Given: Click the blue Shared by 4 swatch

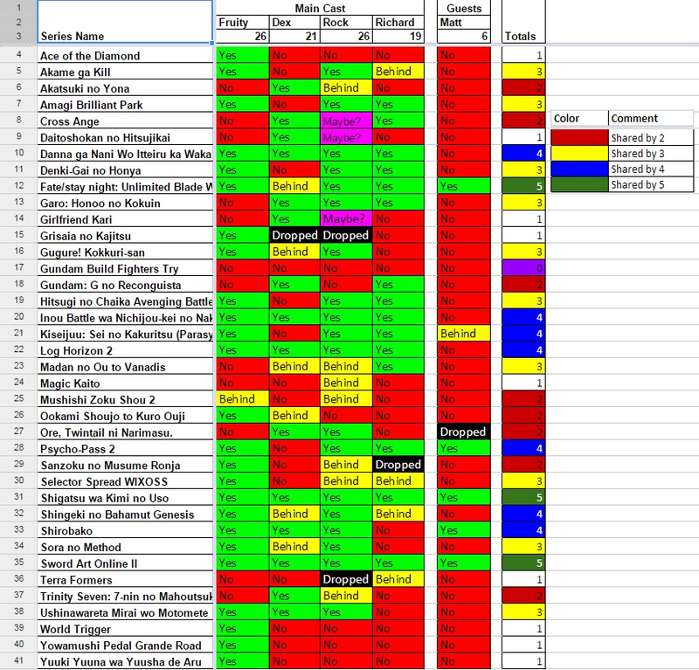Looking at the screenshot, I should pyautogui.click(x=579, y=169).
